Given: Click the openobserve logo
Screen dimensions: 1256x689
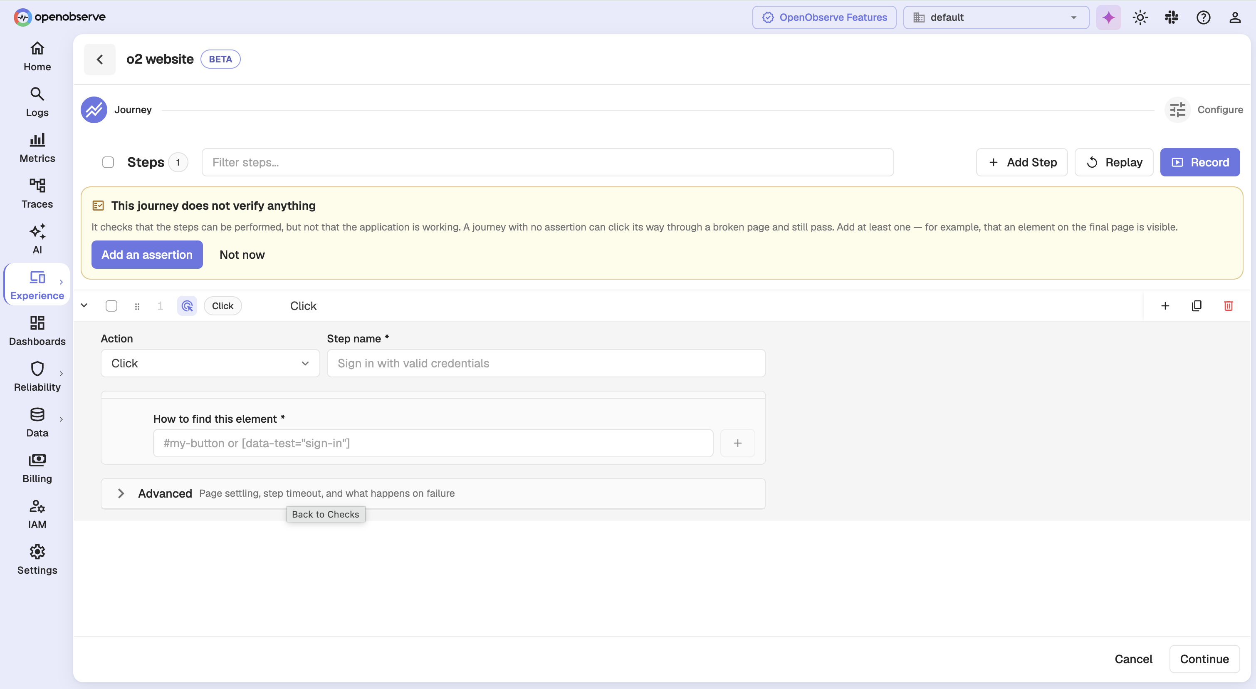Looking at the screenshot, I should (59, 17).
